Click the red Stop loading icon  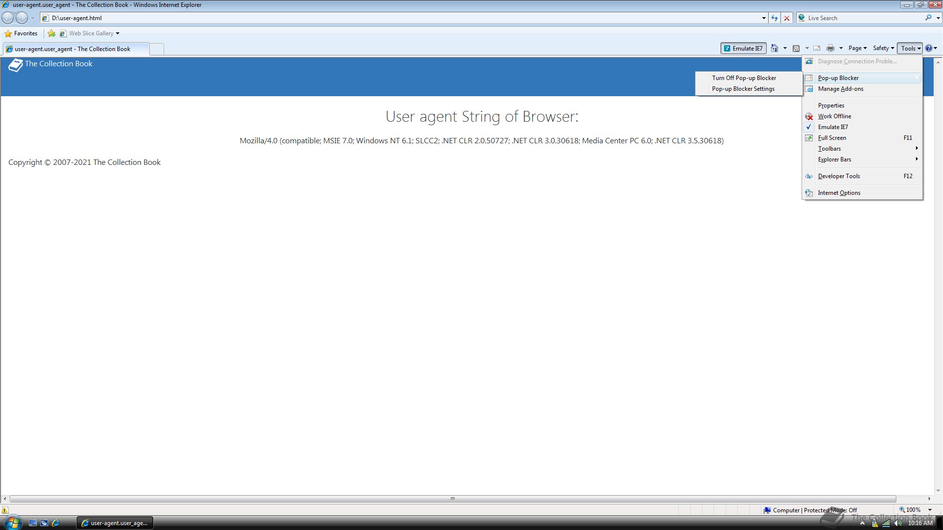787,18
